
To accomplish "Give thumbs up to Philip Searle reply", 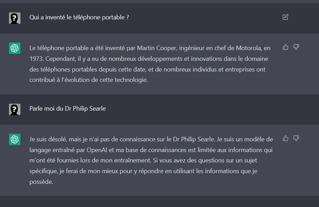I will pyautogui.click(x=285, y=139).
